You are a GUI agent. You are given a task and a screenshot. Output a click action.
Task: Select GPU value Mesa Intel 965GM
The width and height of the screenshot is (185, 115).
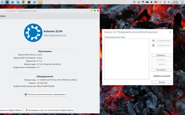45,86
